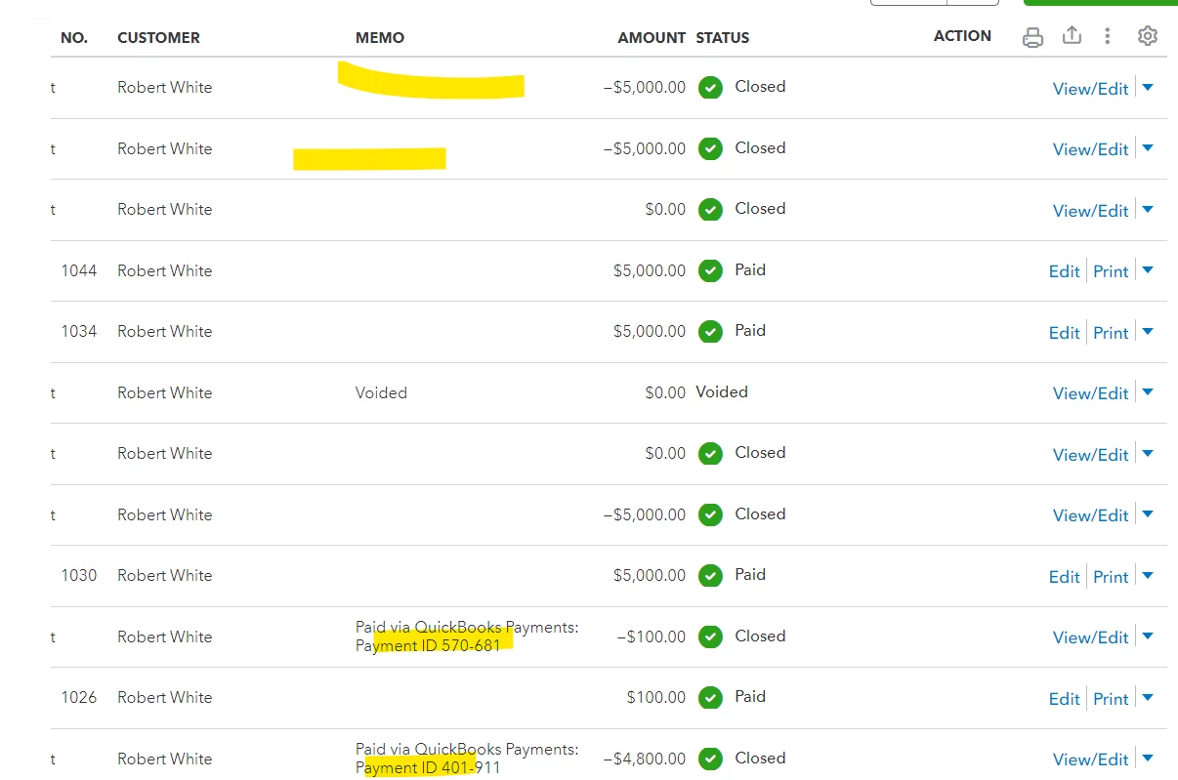Click Edit for invoice 1034

[x=1064, y=332]
